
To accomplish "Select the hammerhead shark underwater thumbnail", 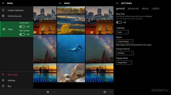I will click(71, 49).
